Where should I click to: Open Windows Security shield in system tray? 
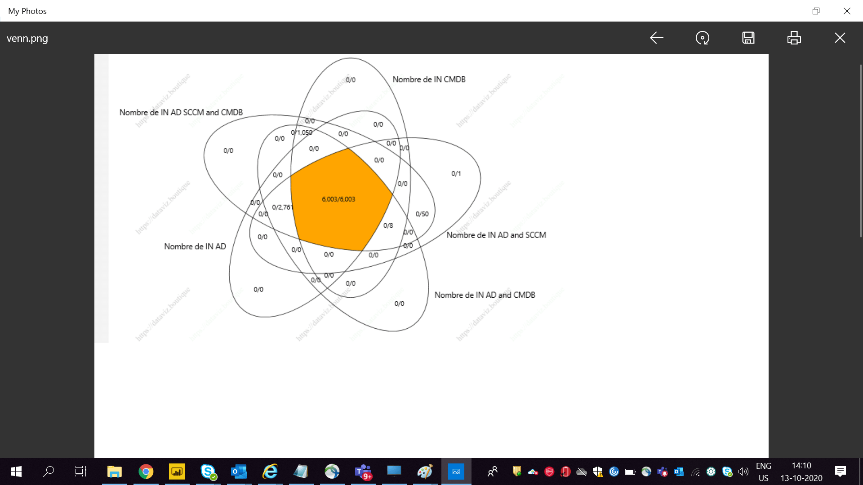(x=597, y=472)
